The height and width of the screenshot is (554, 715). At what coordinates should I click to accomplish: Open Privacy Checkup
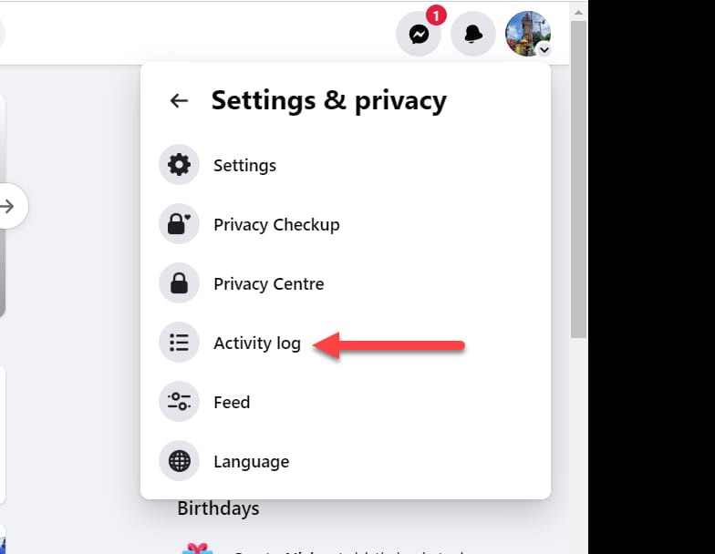(x=345, y=224)
